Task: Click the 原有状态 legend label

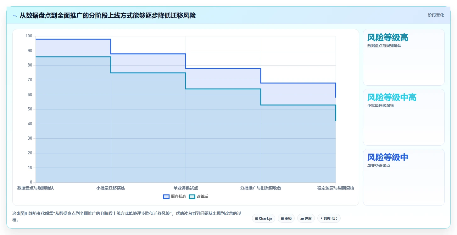Action: tap(178, 196)
